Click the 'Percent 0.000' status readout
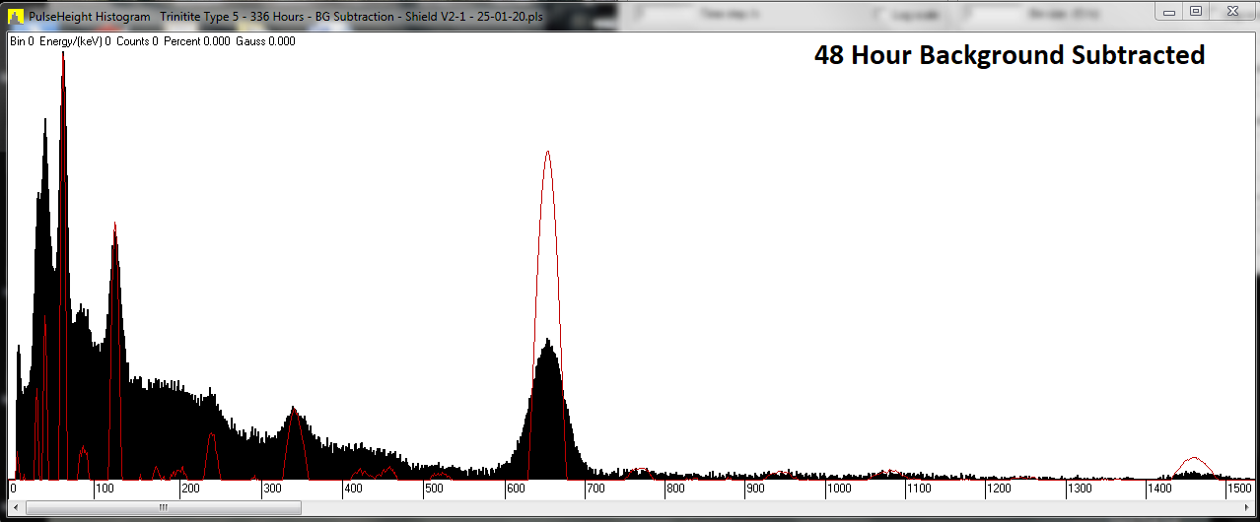Viewport: 1260px width, 522px height. 197,41
